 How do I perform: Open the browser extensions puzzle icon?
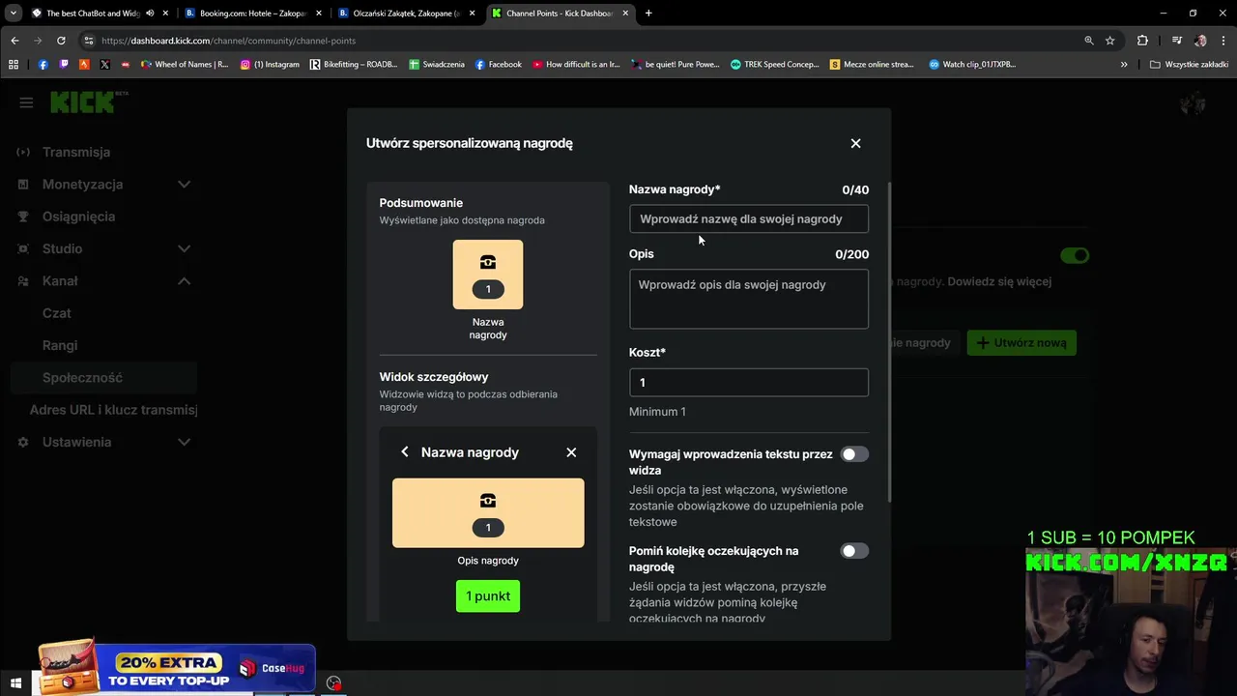tap(1142, 41)
